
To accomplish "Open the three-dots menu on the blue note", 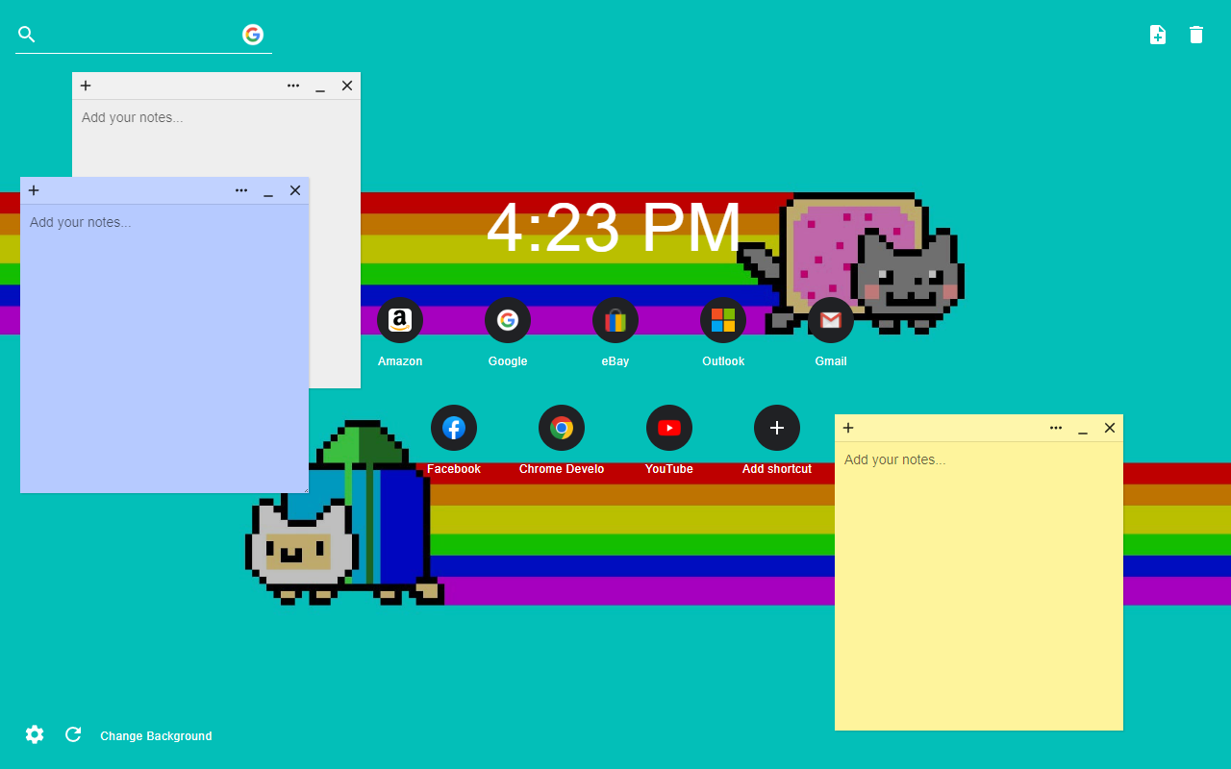I will [241, 190].
